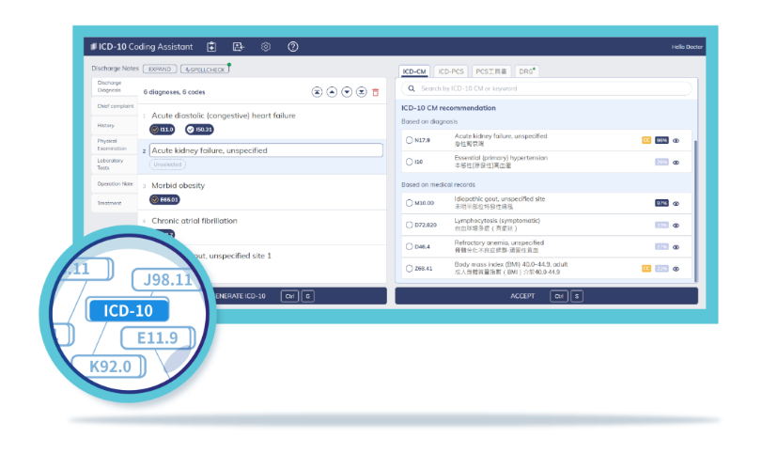Image resolution: width=778 pixels, height=453 pixels.
Task: Click the eye icon on the I10 row
Action: (676, 163)
